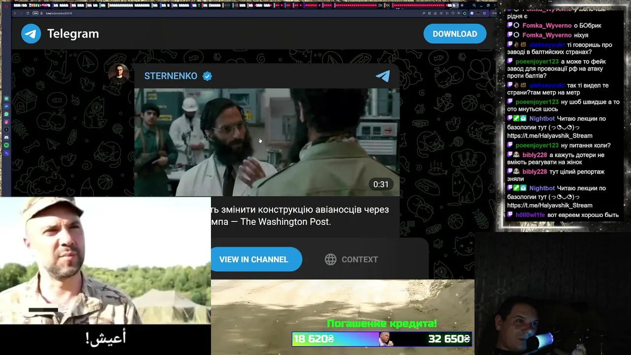Reload the page with the refresh icon
631x355 pixels.
[x=28, y=13]
